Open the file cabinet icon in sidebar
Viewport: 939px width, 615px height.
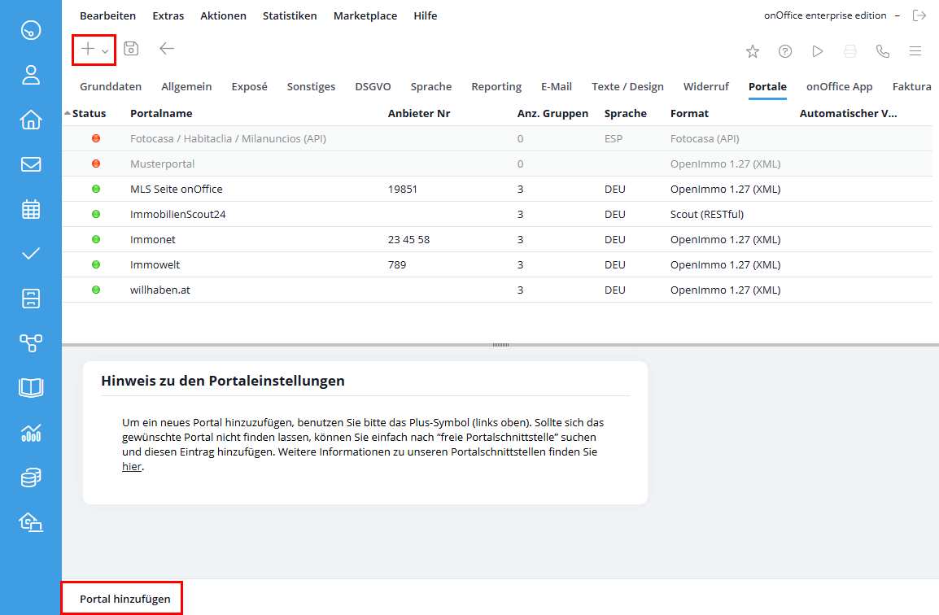[x=31, y=299]
